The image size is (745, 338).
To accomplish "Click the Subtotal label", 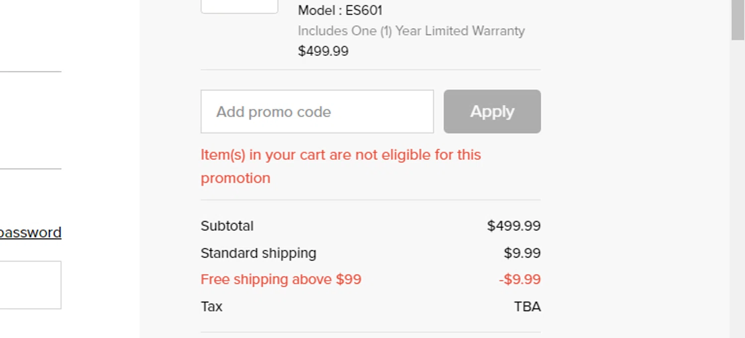I will tap(227, 226).
